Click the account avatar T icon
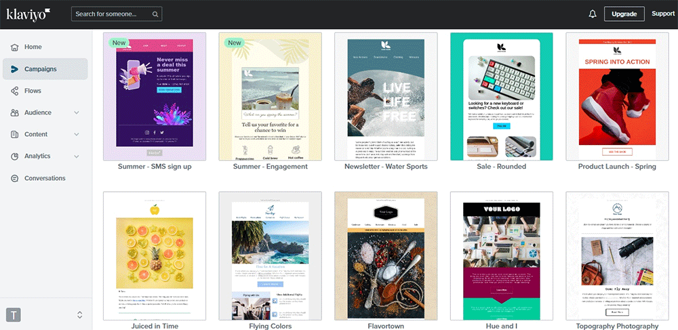The height and width of the screenshot is (330, 678). click(x=13, y=314)
